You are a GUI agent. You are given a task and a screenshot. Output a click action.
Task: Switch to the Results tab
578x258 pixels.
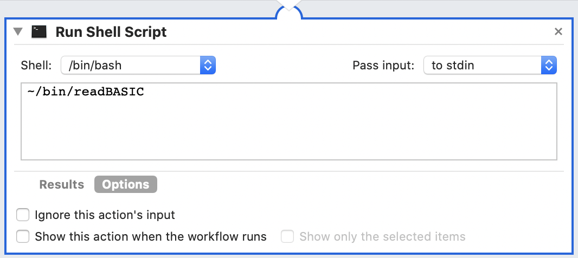(x=61, y=185)
